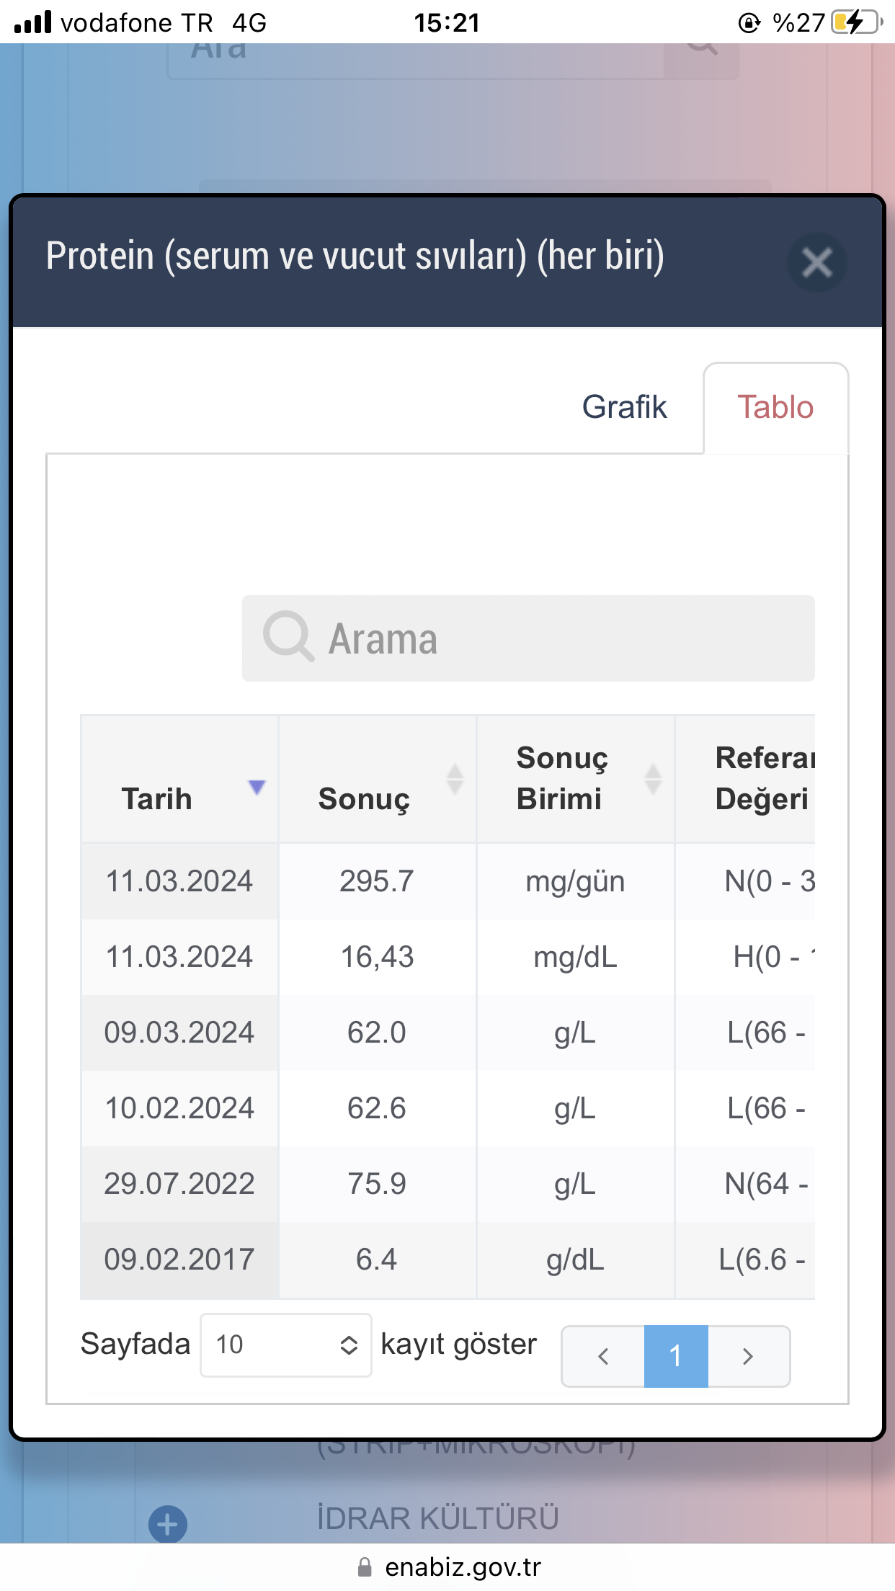
Task: Switch to the Grafik tab
Action: click(624, 407)
